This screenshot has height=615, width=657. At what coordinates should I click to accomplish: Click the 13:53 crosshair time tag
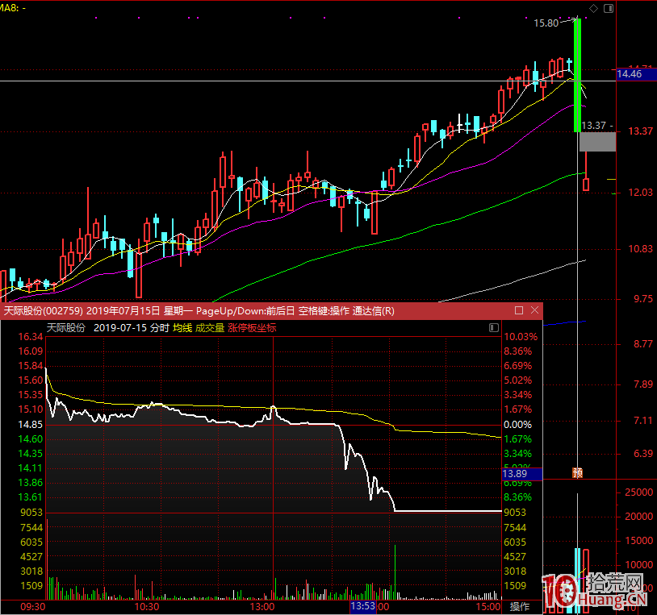coord(363,606)
